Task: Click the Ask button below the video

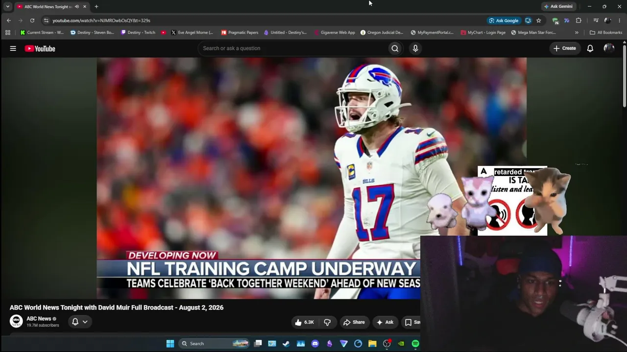Action: [x=385, y=322]
